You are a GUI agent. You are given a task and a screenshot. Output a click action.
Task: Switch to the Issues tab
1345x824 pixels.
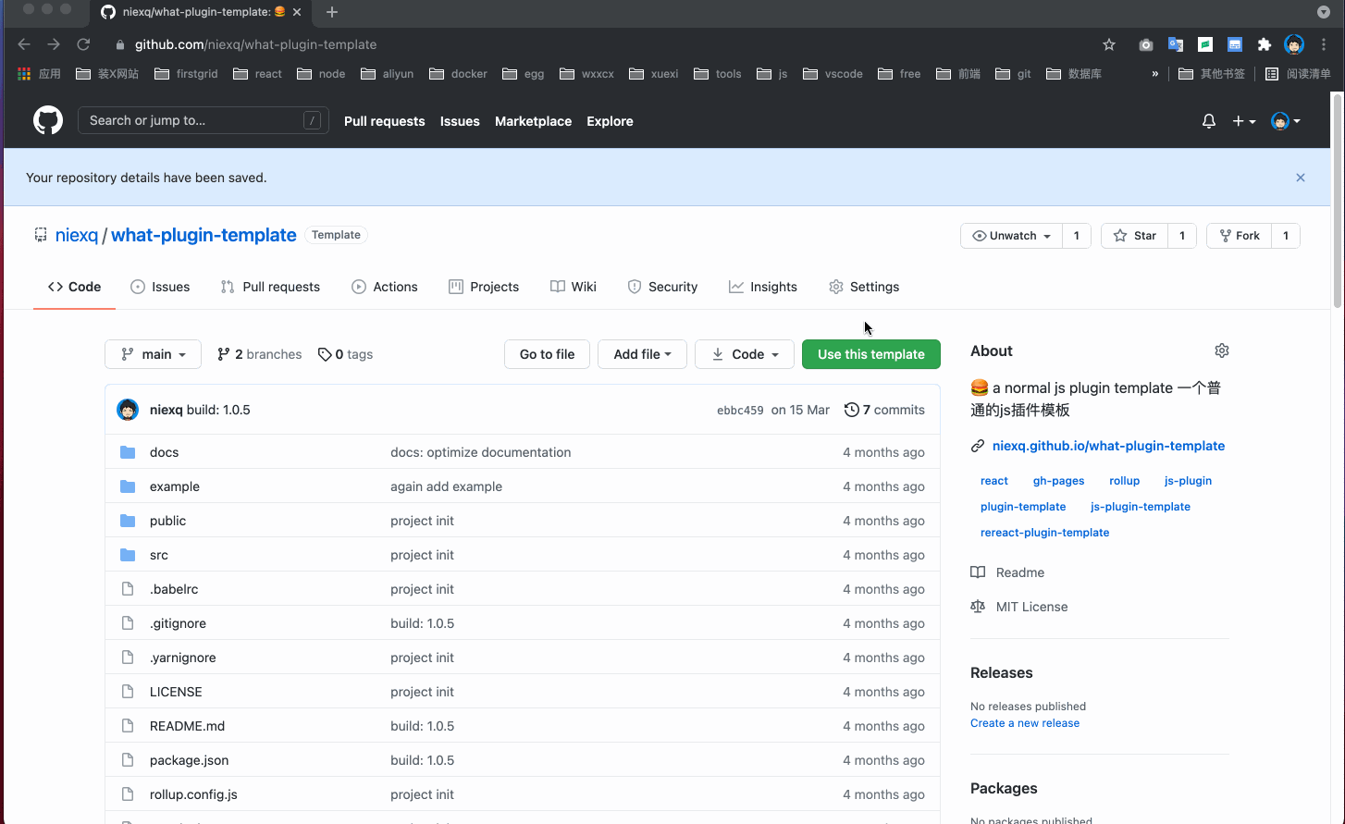coord(160,287)
